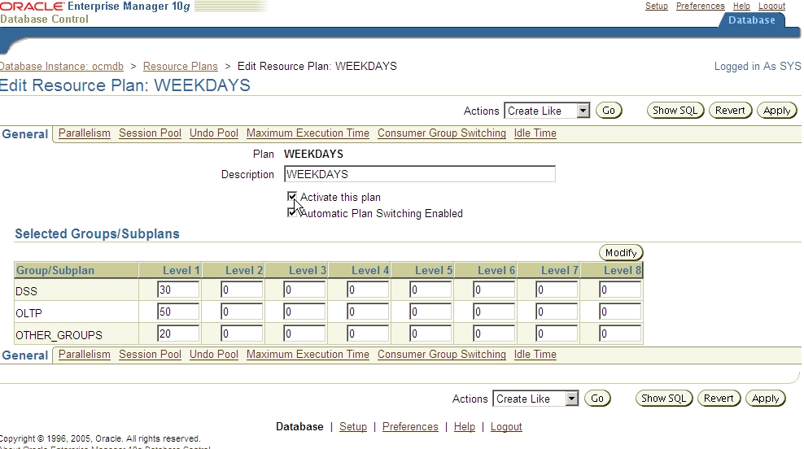
Task: Open the bottom Undo Pool tab
Action: (214, 355)
